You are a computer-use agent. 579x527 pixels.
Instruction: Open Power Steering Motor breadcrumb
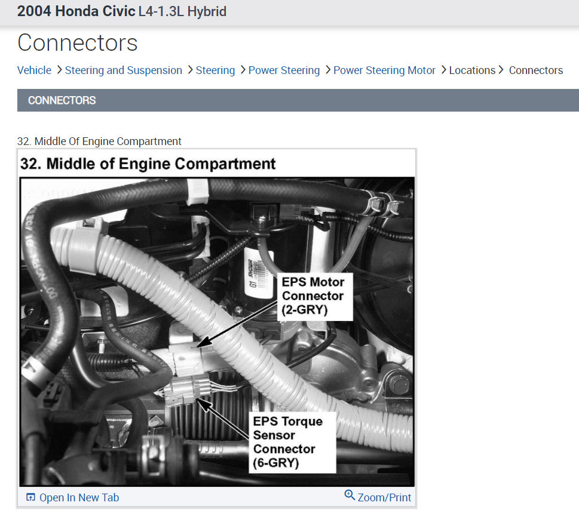(384, 70)
